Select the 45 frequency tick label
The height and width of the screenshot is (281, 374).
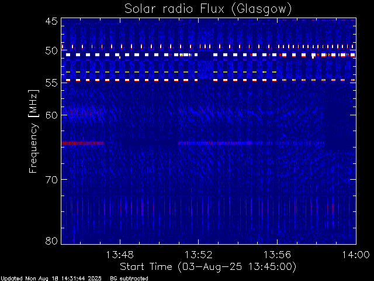(51, 21)
